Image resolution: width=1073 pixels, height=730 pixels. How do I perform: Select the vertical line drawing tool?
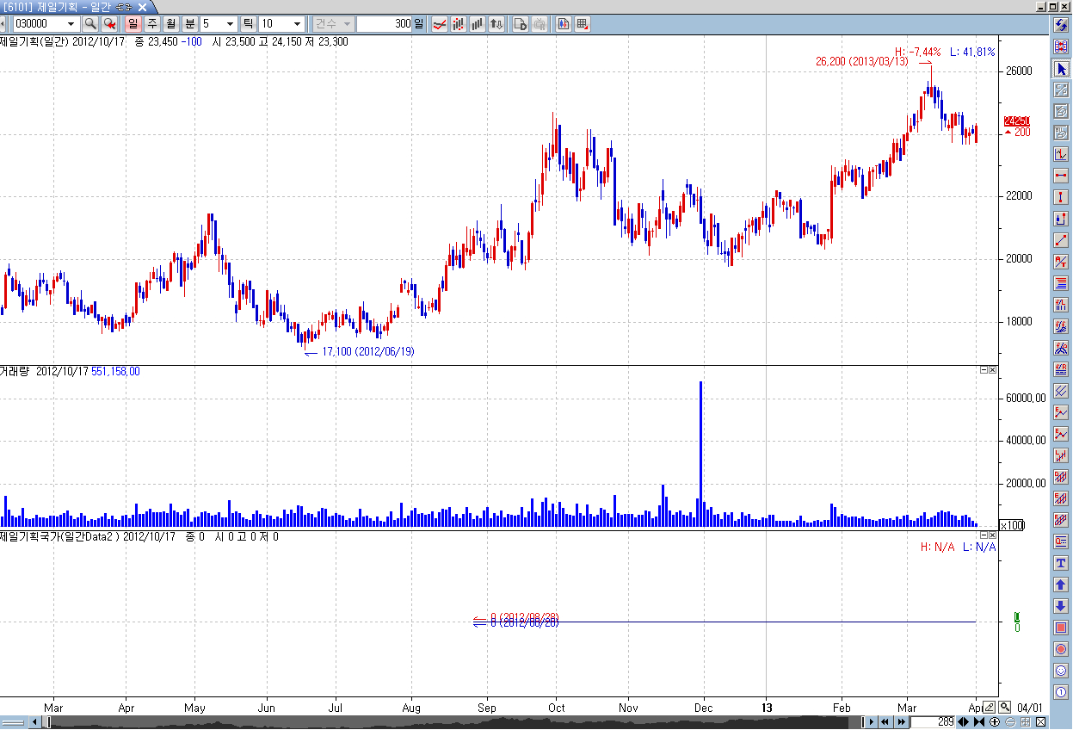pyautogui.click(x=1061, y=197)
